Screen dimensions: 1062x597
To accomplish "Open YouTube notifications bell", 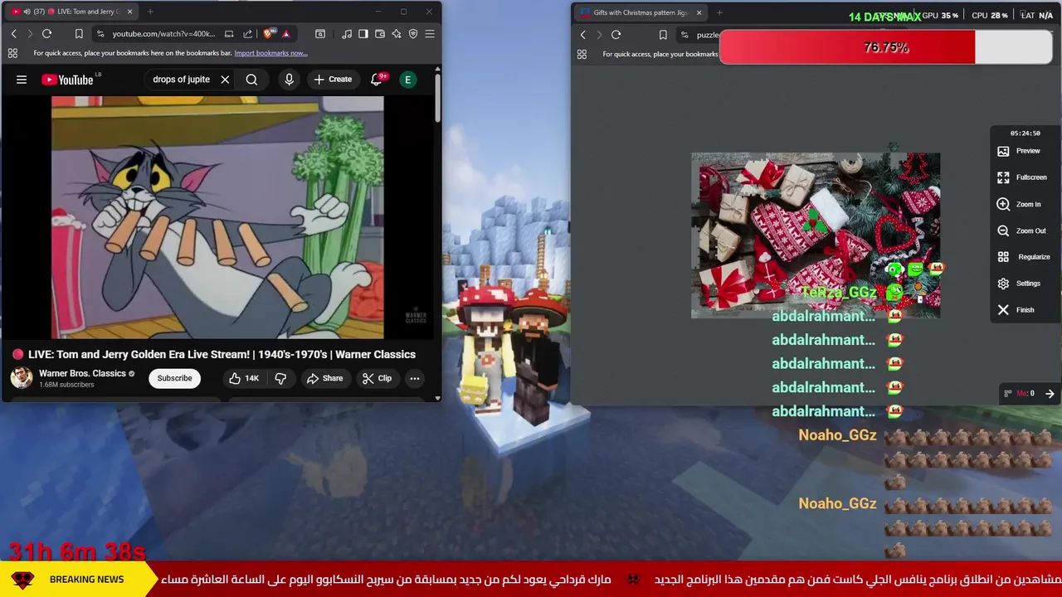I will point(377,80).
